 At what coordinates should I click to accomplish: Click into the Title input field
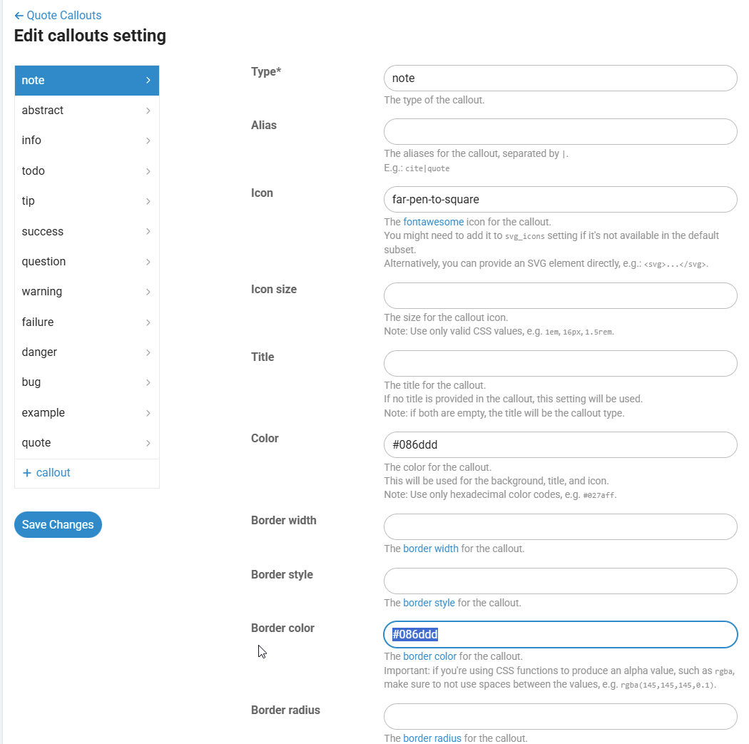click(560, 364)
